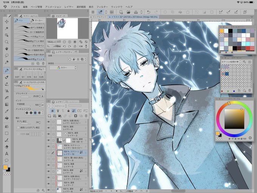
Task: Open the color set name dropdown
Action: click(x=231, y=62)
